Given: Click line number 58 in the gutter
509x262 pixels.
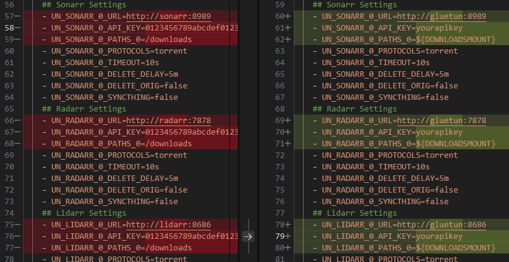Looking at the screenshot, I should tap(9, 28).
